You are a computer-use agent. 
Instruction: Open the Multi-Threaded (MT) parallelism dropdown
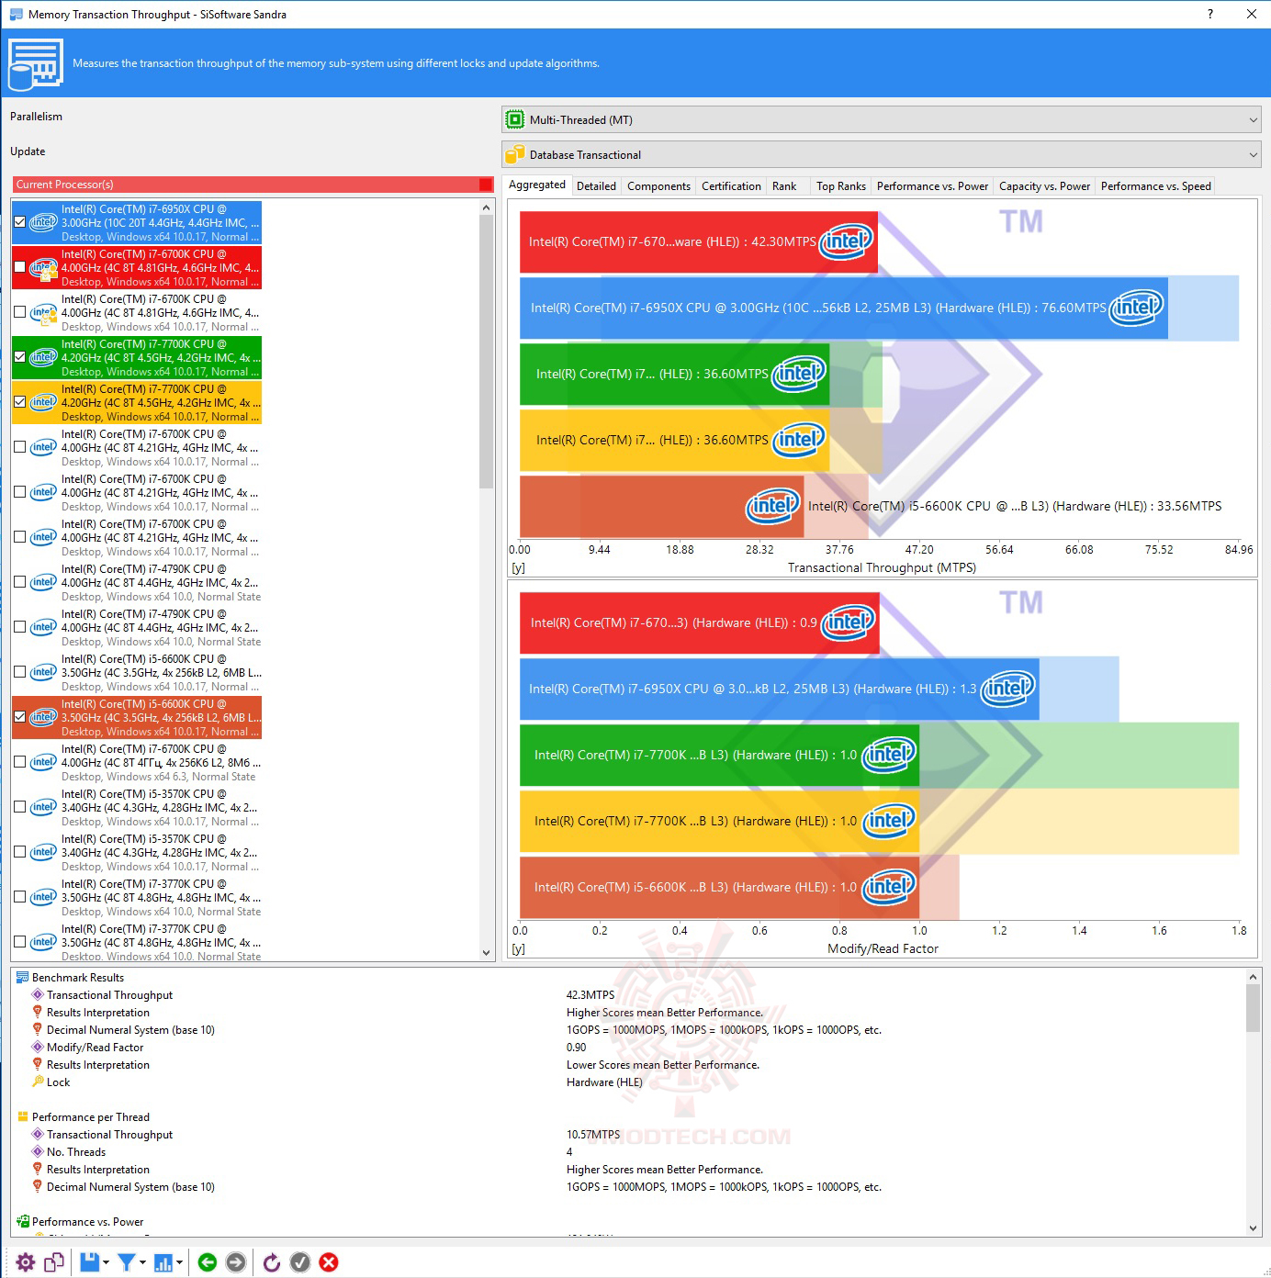[882, 119]
